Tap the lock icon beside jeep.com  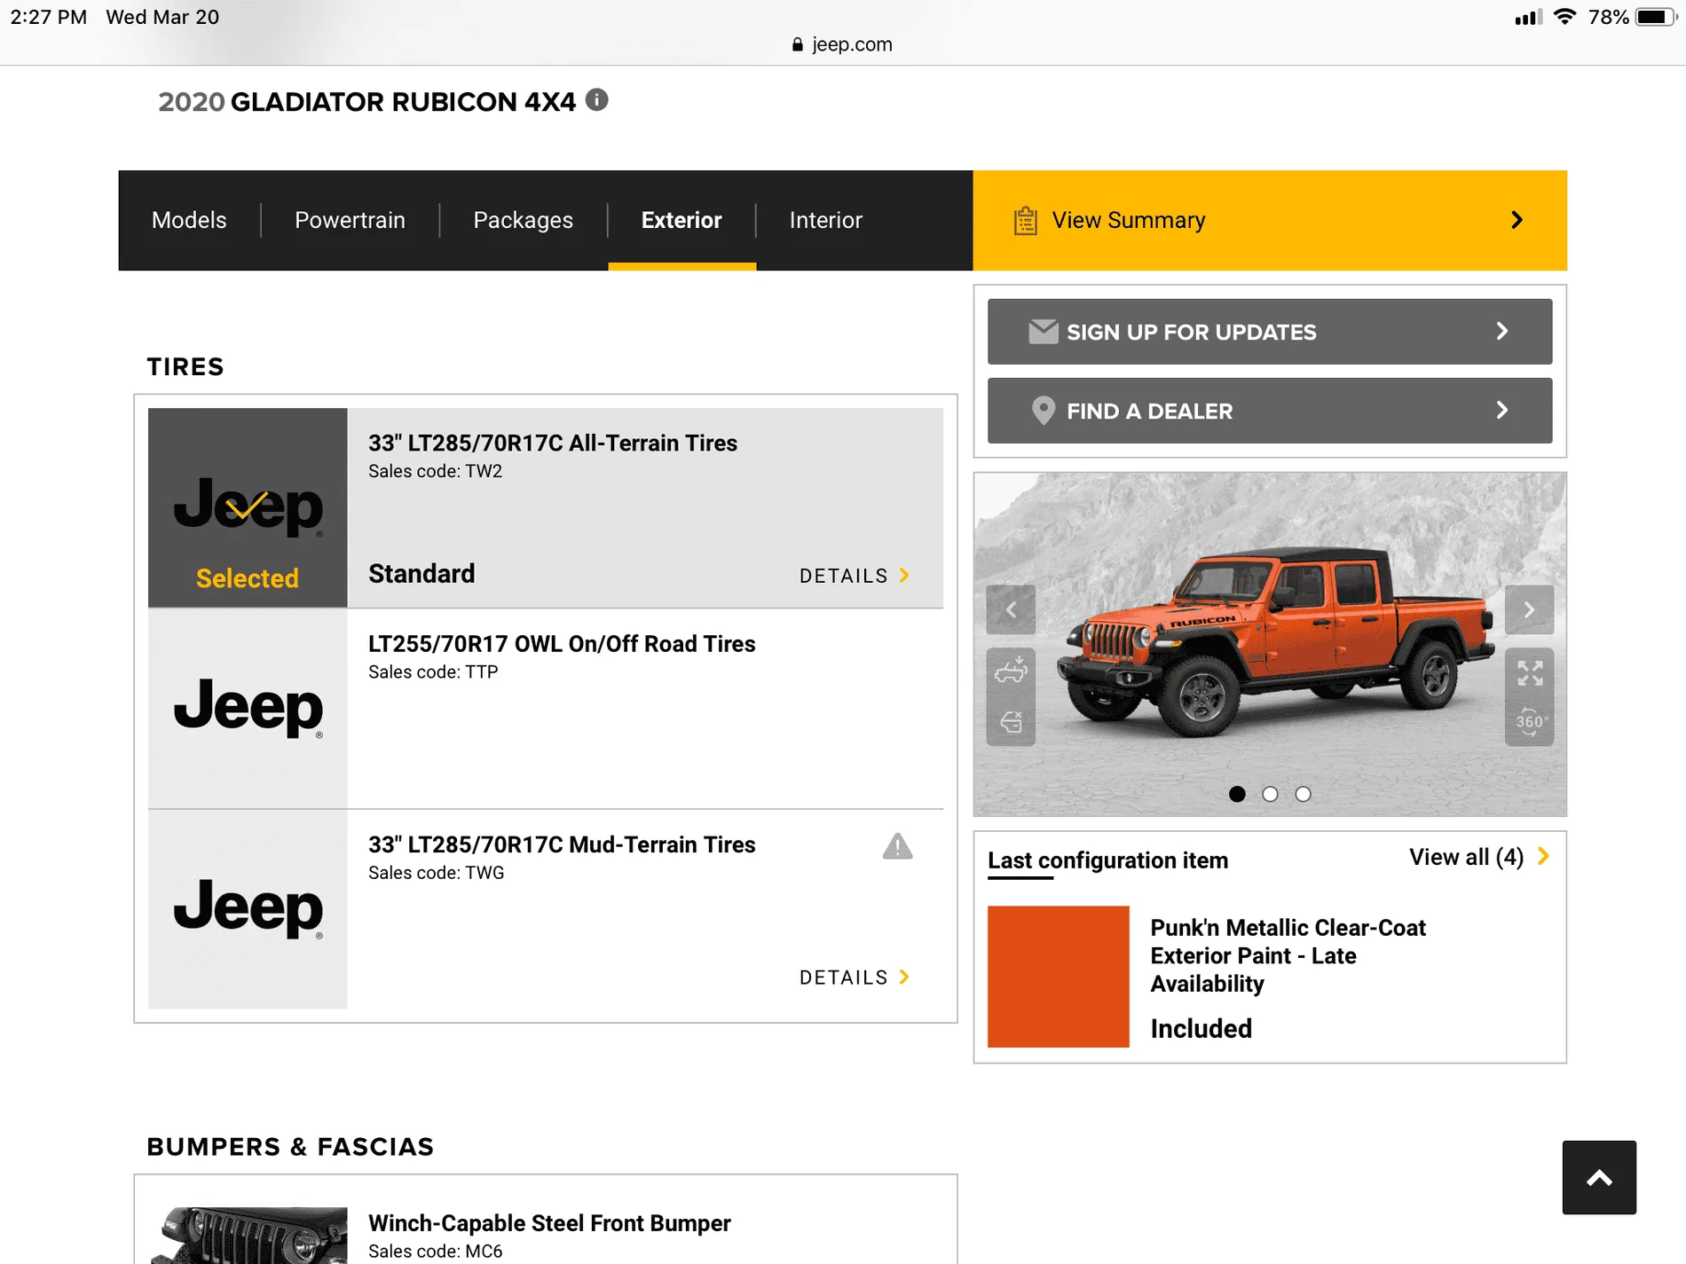[x=797, y=44]
